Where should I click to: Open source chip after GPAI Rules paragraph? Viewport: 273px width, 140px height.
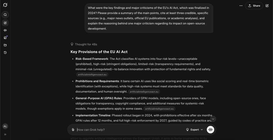tap(159, 109)
